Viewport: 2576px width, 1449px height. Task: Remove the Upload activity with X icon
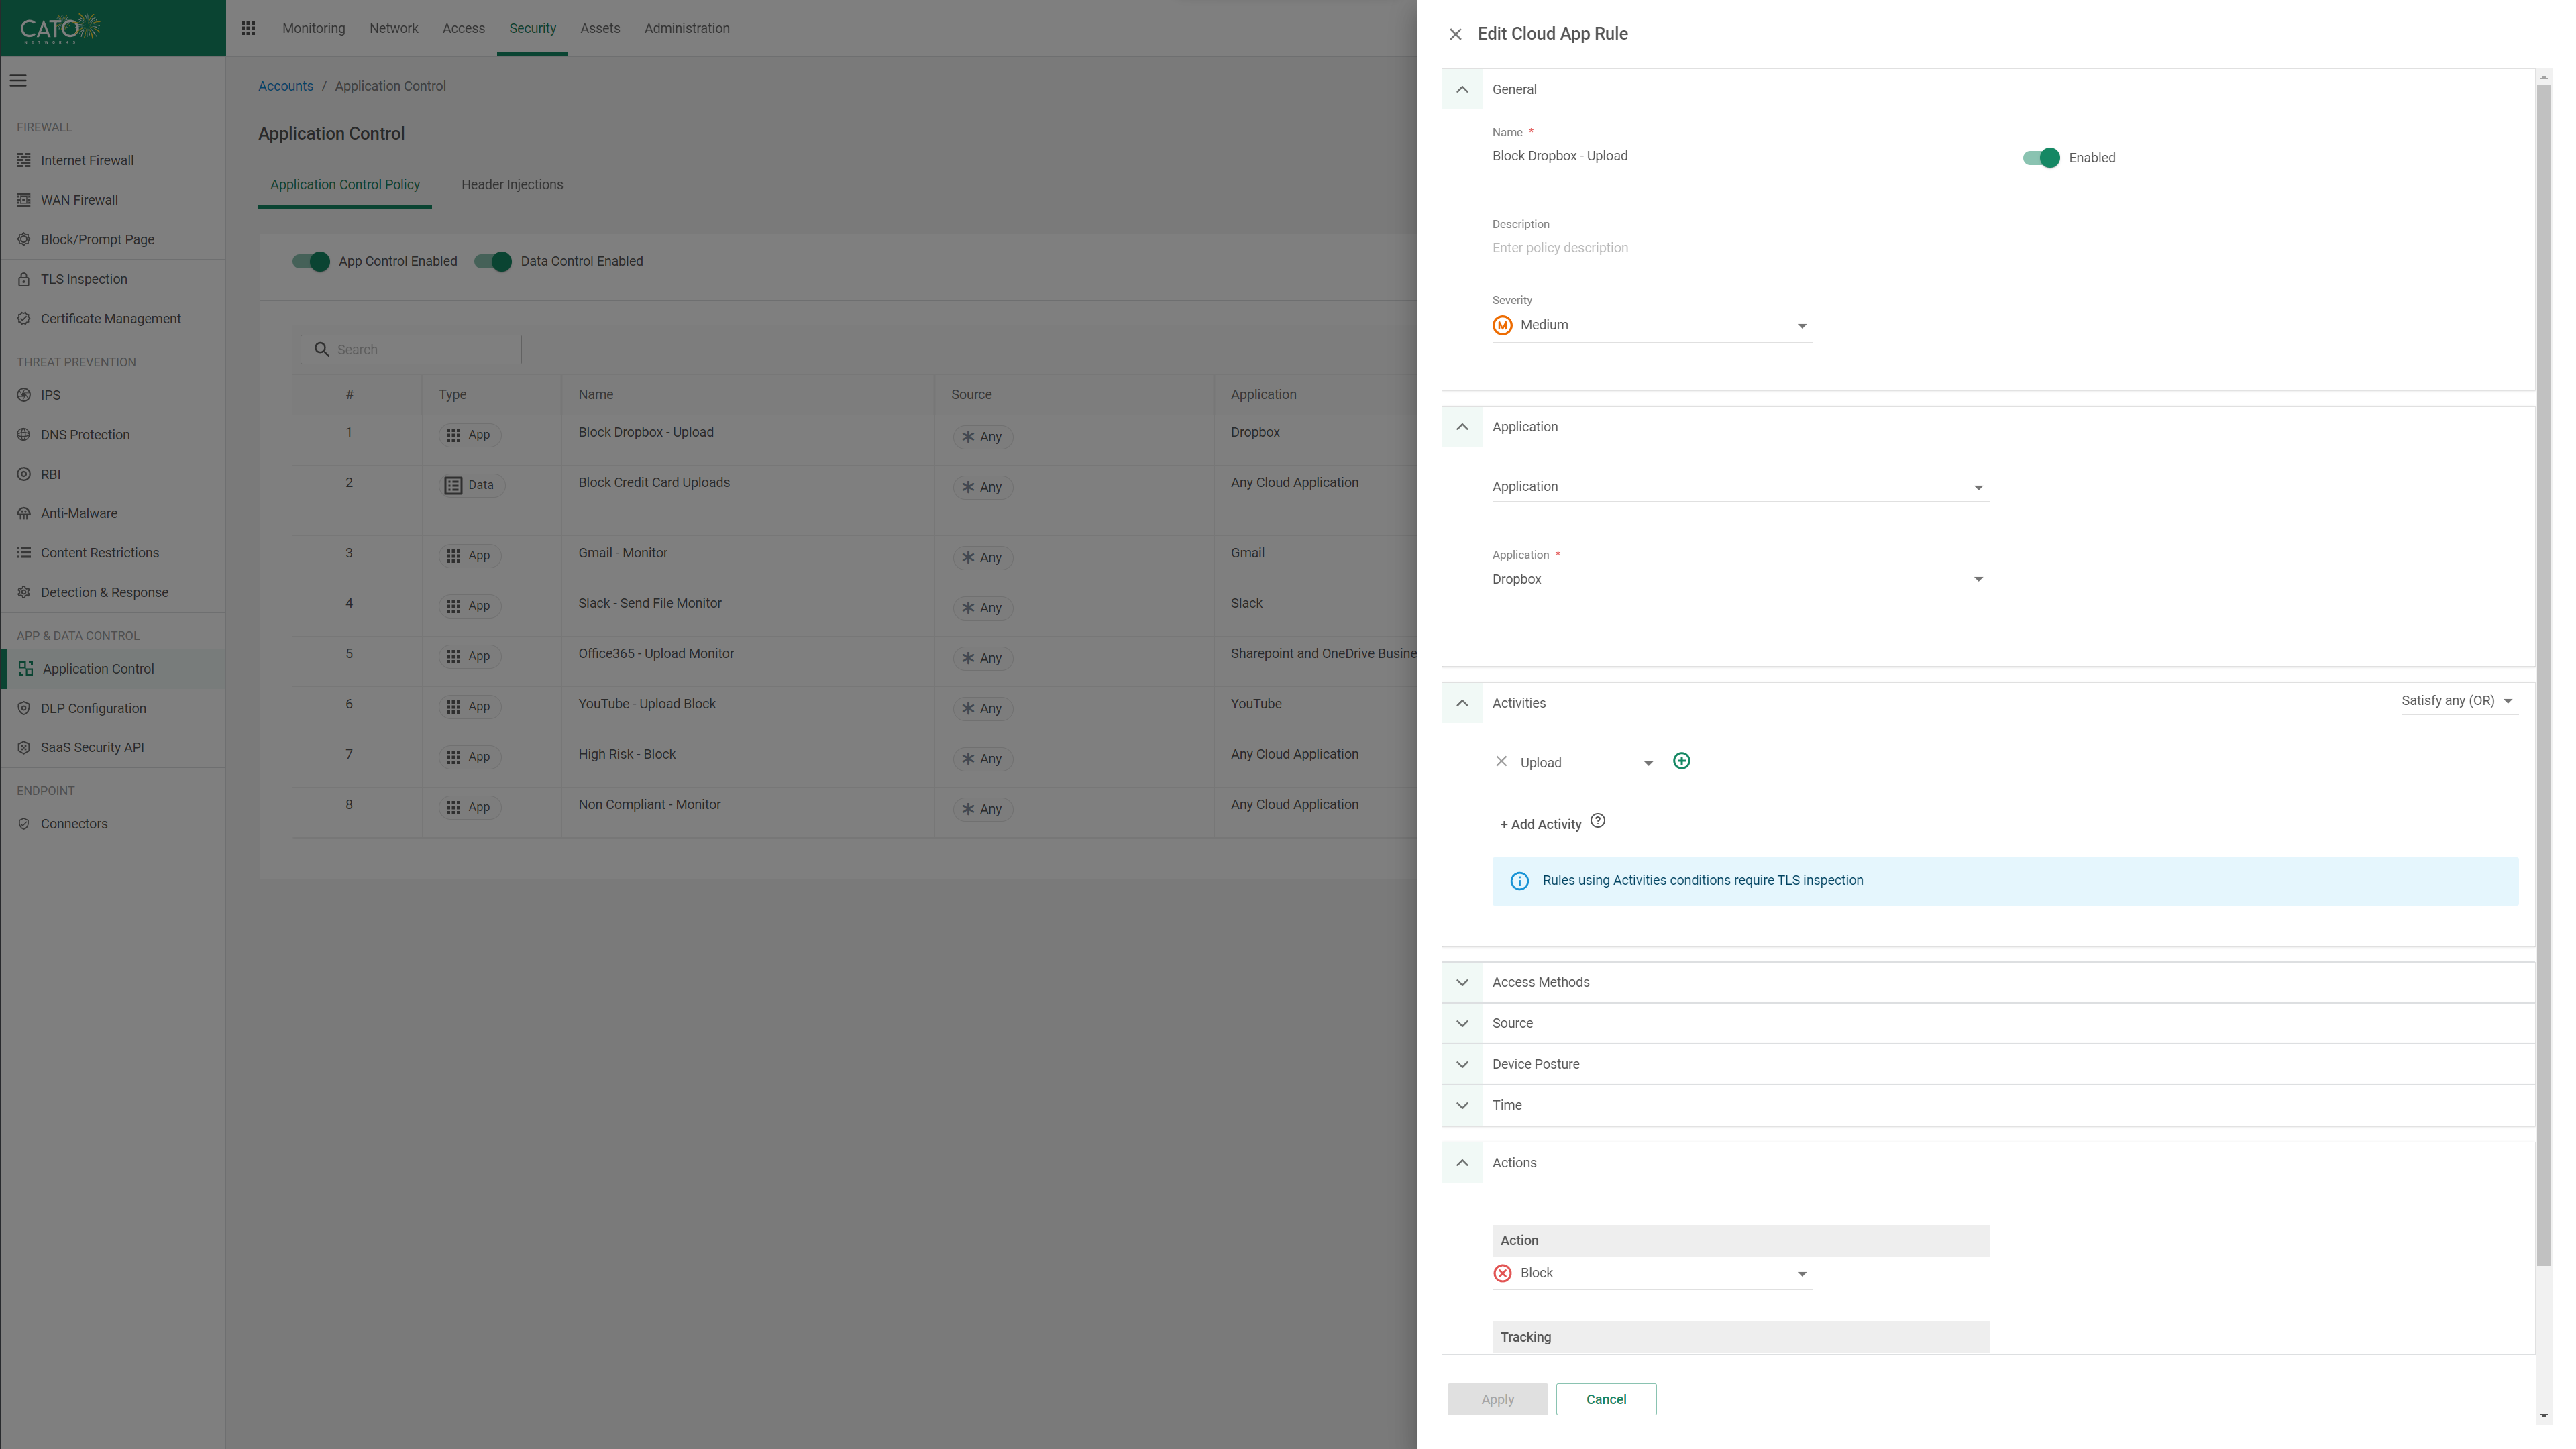pos(1501,761)
